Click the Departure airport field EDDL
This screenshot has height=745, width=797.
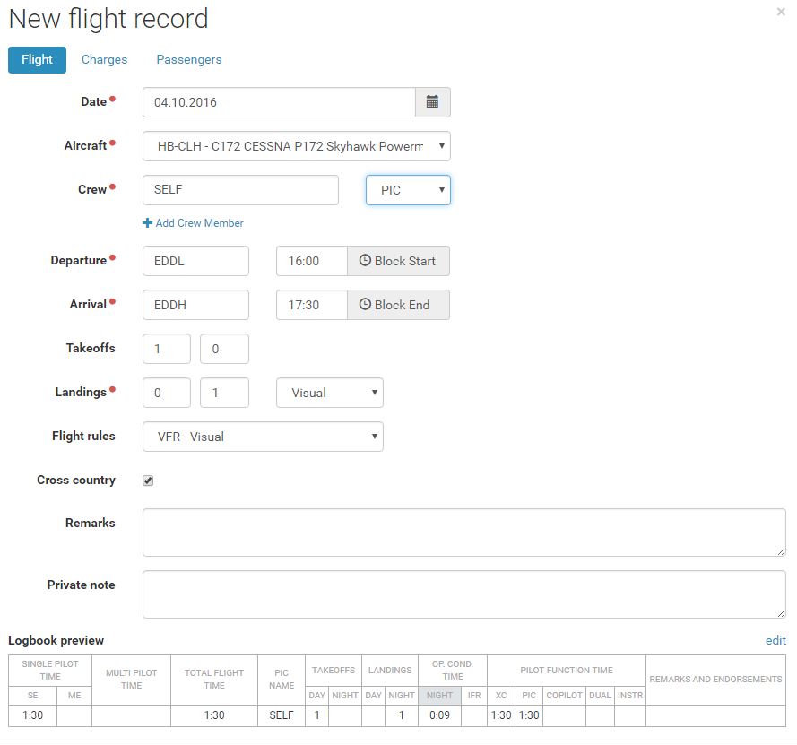(195, 261)
